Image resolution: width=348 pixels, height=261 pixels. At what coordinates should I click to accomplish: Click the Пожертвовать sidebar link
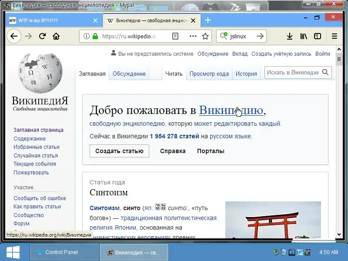click(31, 172)
